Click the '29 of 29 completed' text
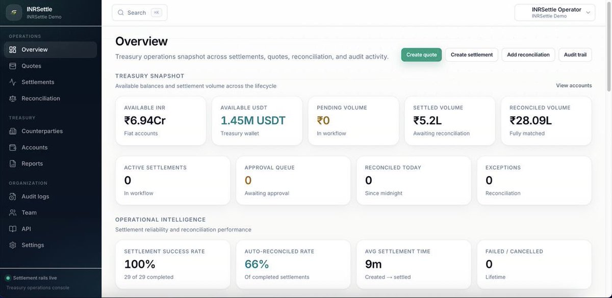Image resolution: width=612 pixels, height=298 pixels. pyautogui.click(x=149, y=277)
